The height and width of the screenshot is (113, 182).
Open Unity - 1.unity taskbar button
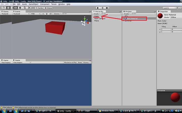(66, 111)
